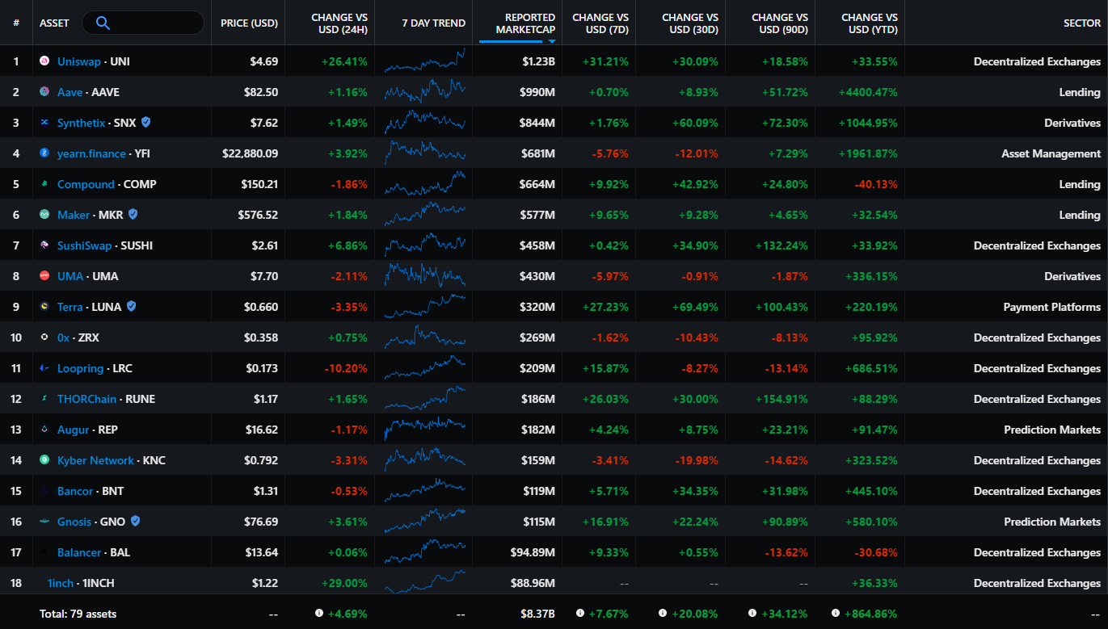Click the info icon beside the total YTD change
This screenshot has height=629, width=1108.
[836, 614]
